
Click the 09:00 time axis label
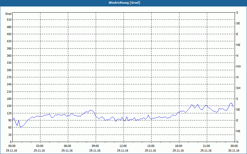coord(96,146)
